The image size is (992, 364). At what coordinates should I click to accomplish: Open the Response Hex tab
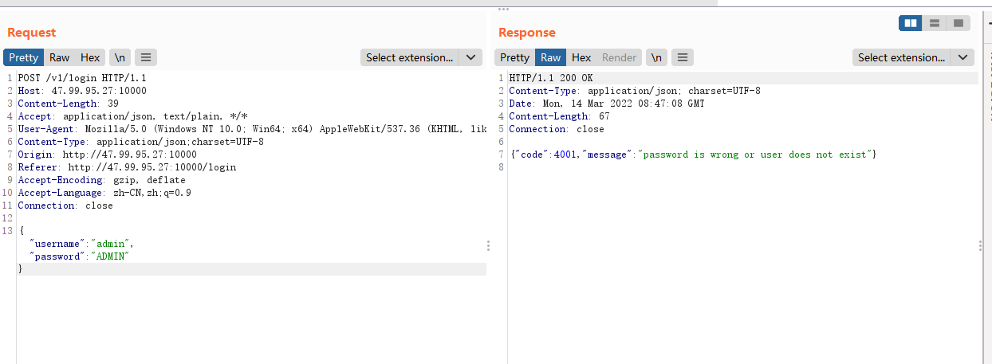581,57
